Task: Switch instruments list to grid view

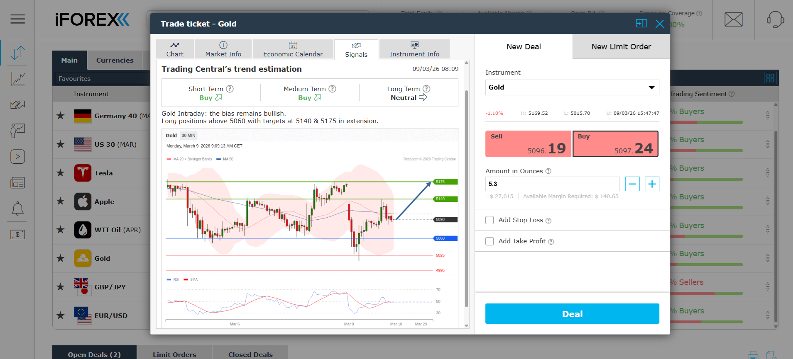Action: (770, 78)
